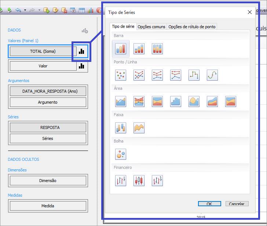The height and width of the screenshot is (226, 267).
Task: Open the Opções de rótulo de ponto tab
Action: click(192, 27)
